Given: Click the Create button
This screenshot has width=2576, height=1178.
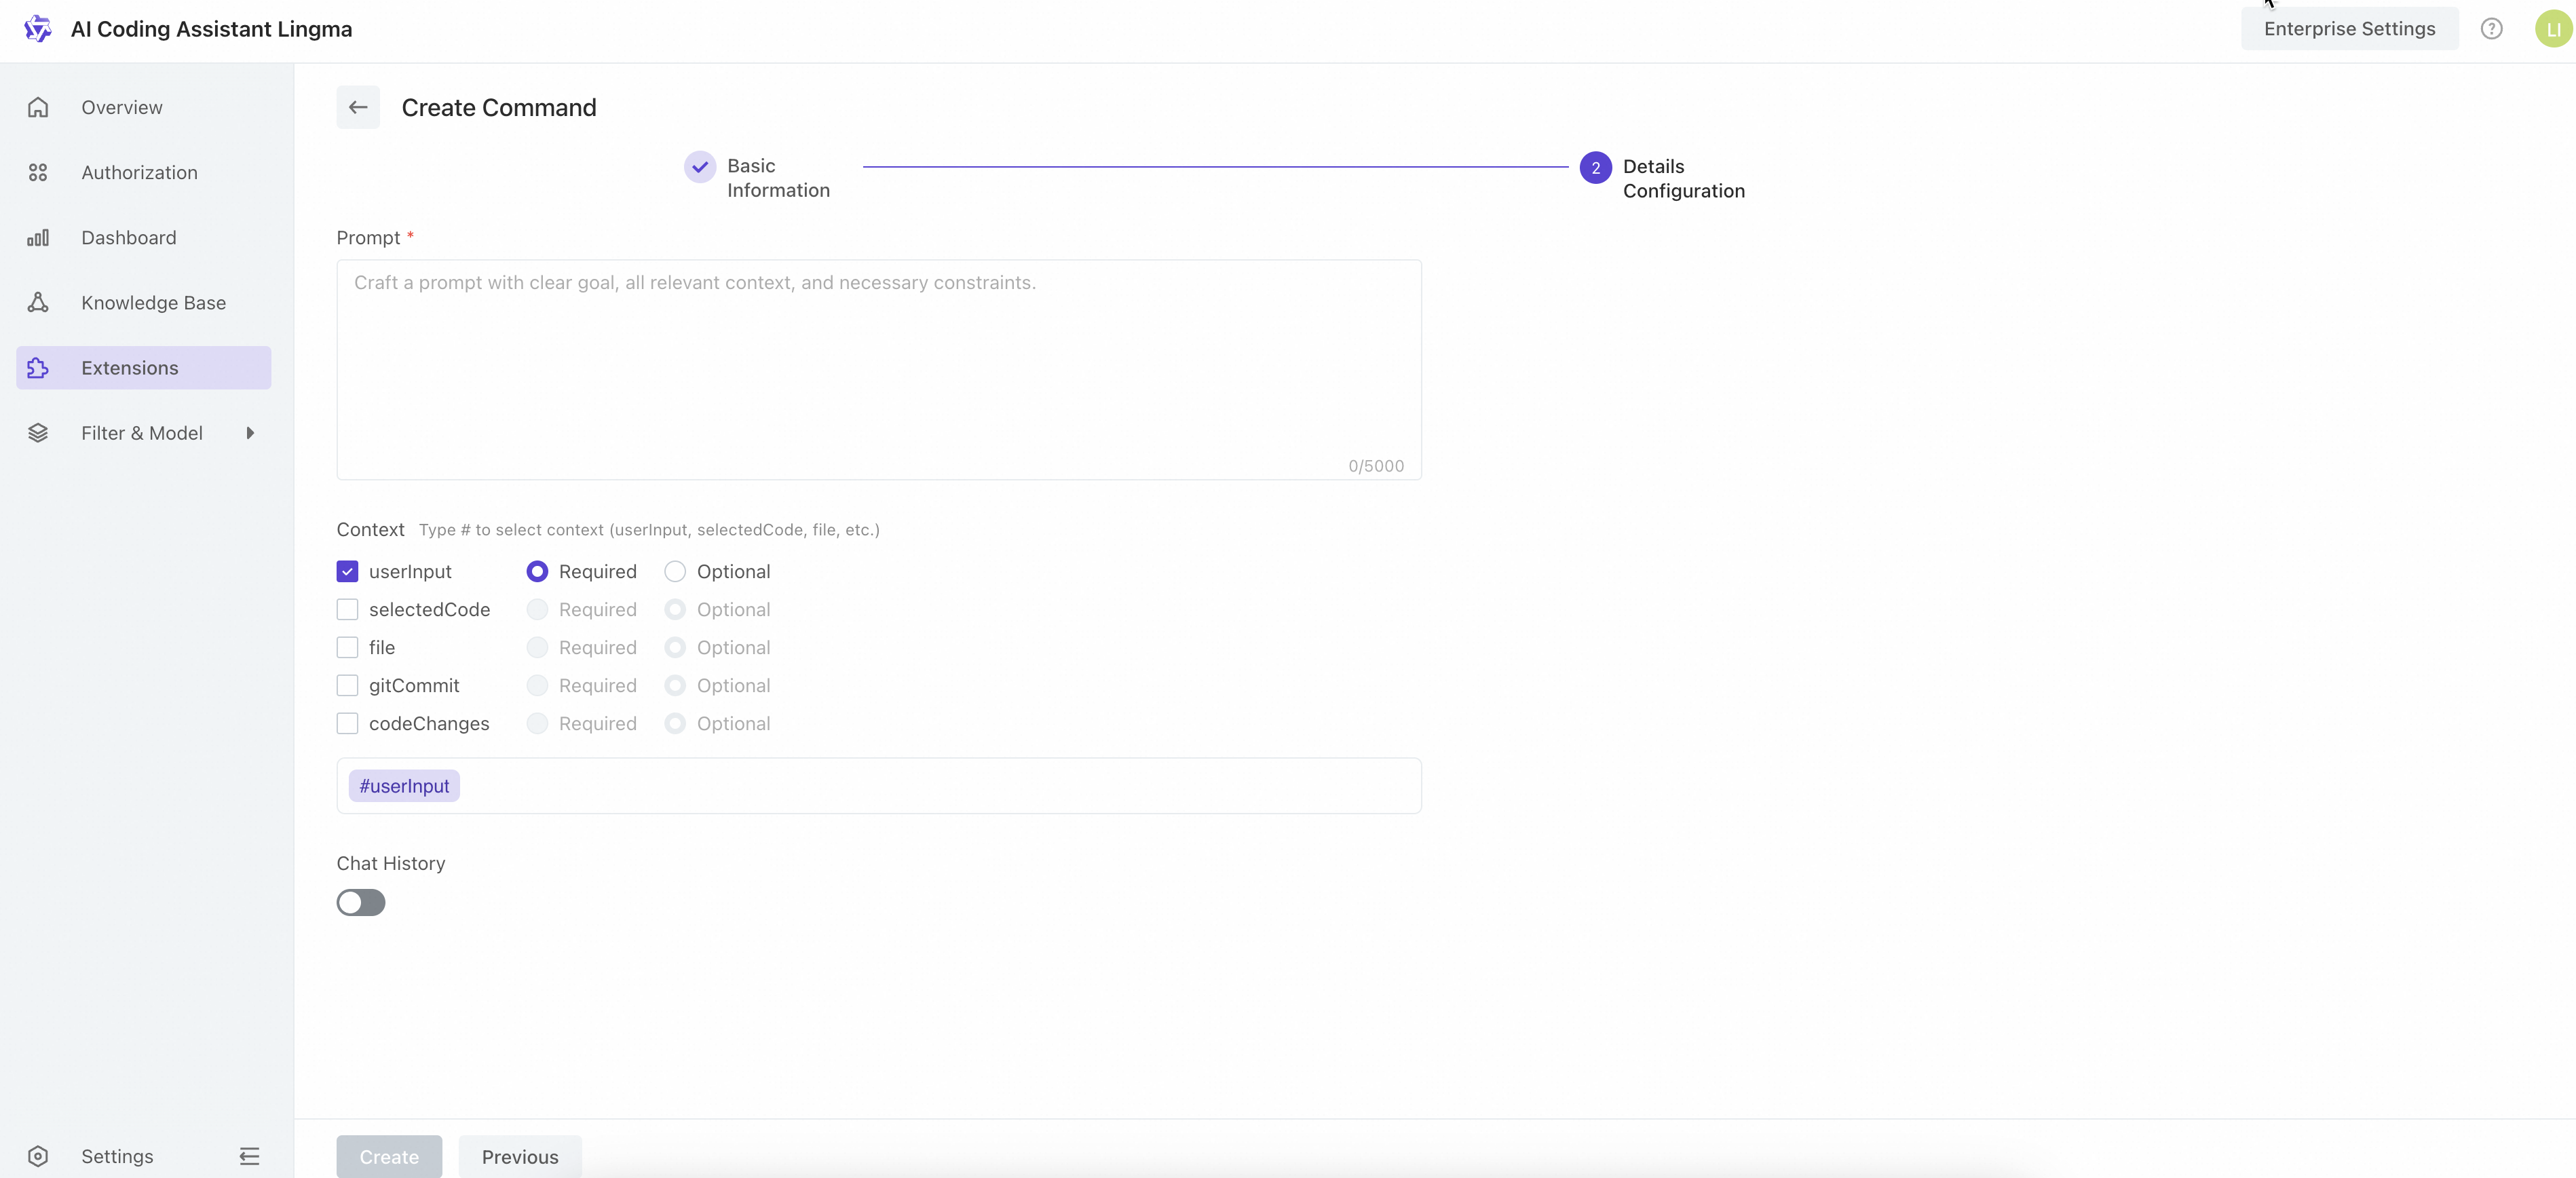Looking at the screenshot, I should click(389, 1156).
